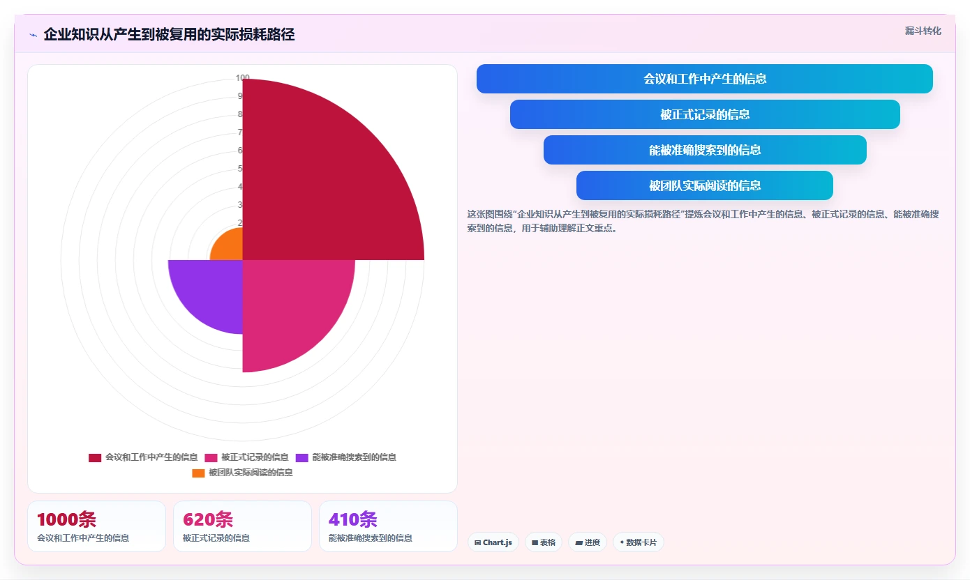Toggle the 能被准确搜索到的信息 legend entry
Viewport: 970px width, 580px height.
(x=346, y=457)
